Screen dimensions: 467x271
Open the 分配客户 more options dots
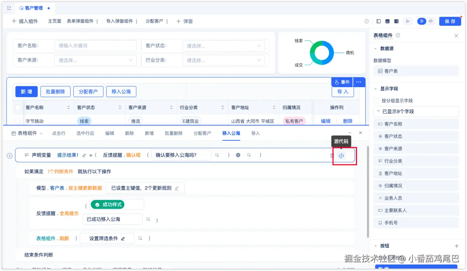pos(167,21)
